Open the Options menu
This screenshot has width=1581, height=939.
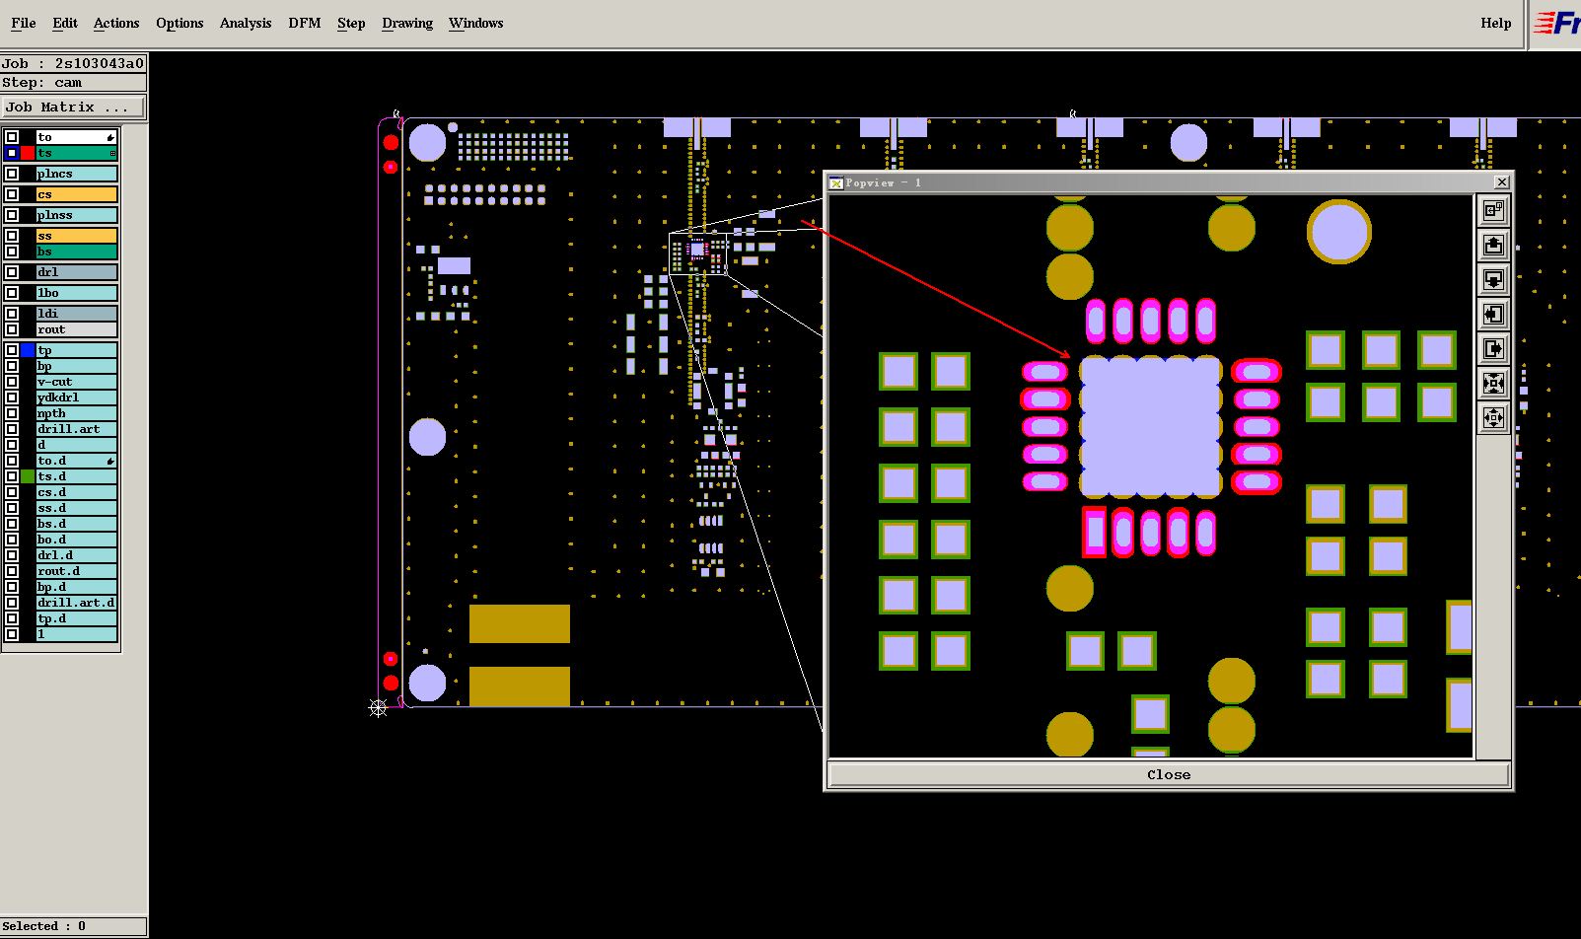[x=180, y=23]
